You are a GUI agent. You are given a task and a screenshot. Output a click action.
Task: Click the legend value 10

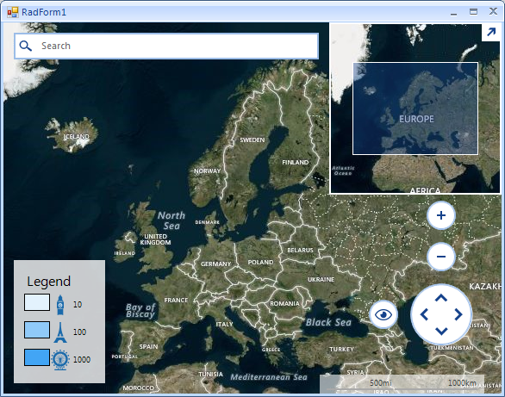tap(78, 304)
